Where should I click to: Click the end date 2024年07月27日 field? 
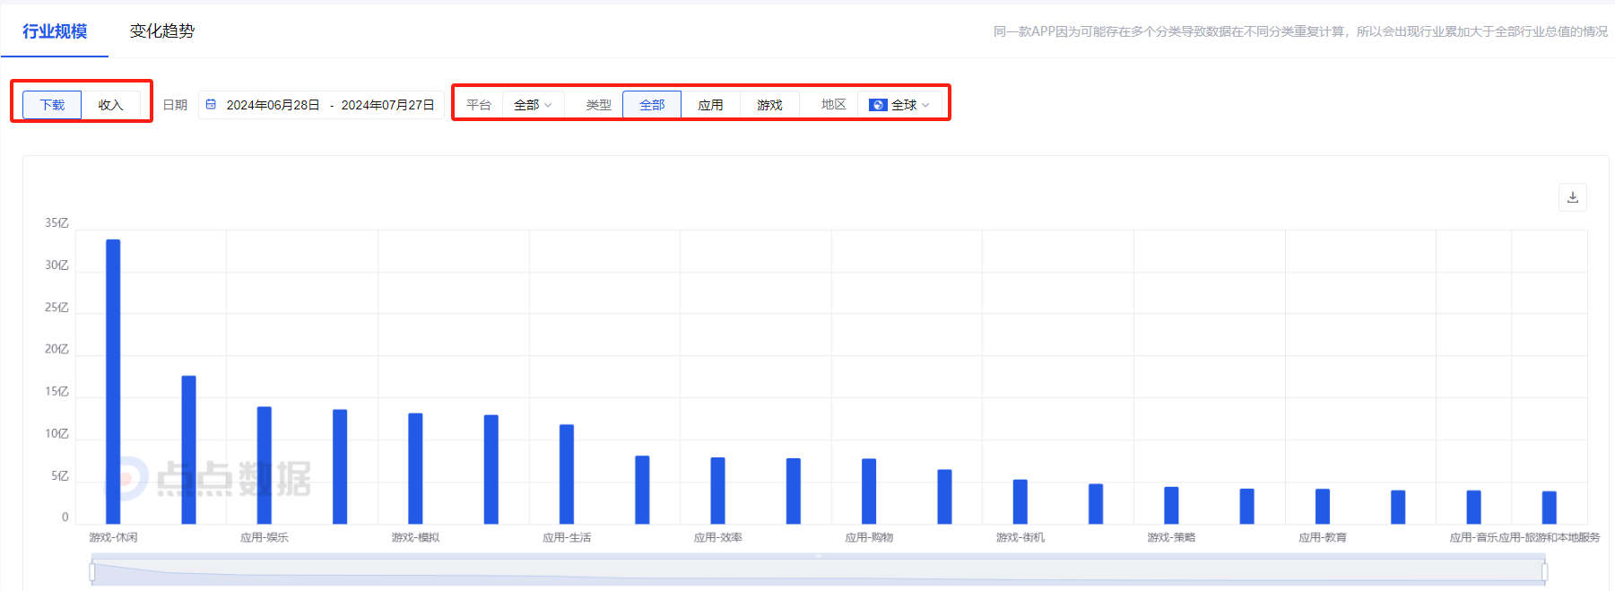point(387,105)
